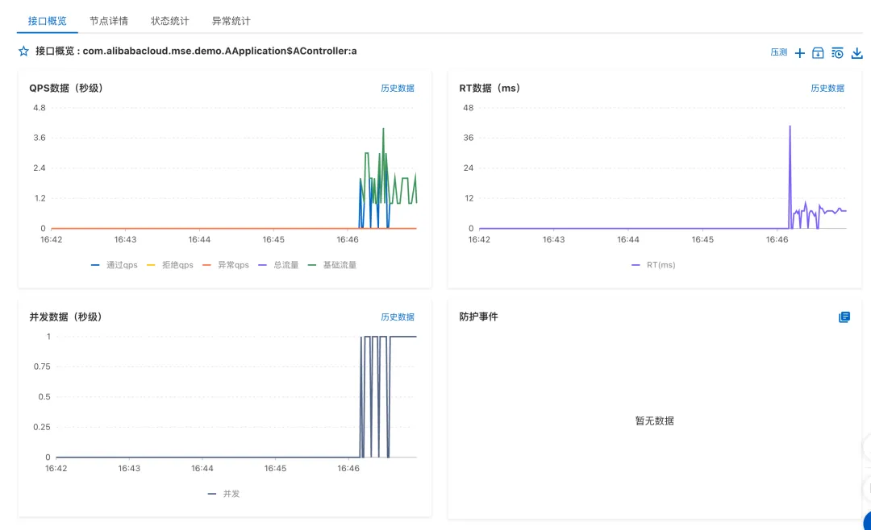Open 历史数据 for the QPS数据 chart
This screenshot has width=871, height=530.
pyautogui.click(x=398, y=89)
